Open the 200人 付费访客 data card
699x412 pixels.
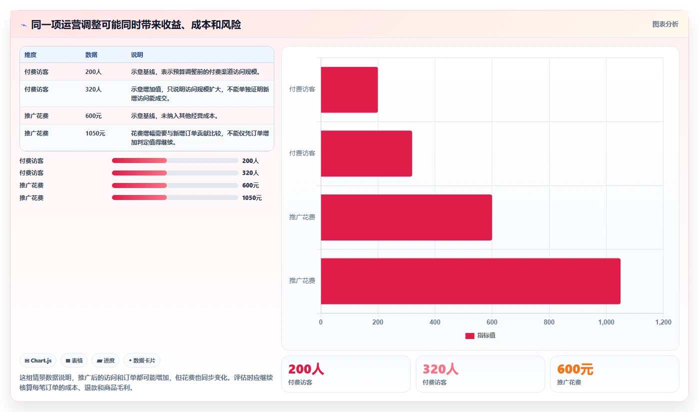346,374
